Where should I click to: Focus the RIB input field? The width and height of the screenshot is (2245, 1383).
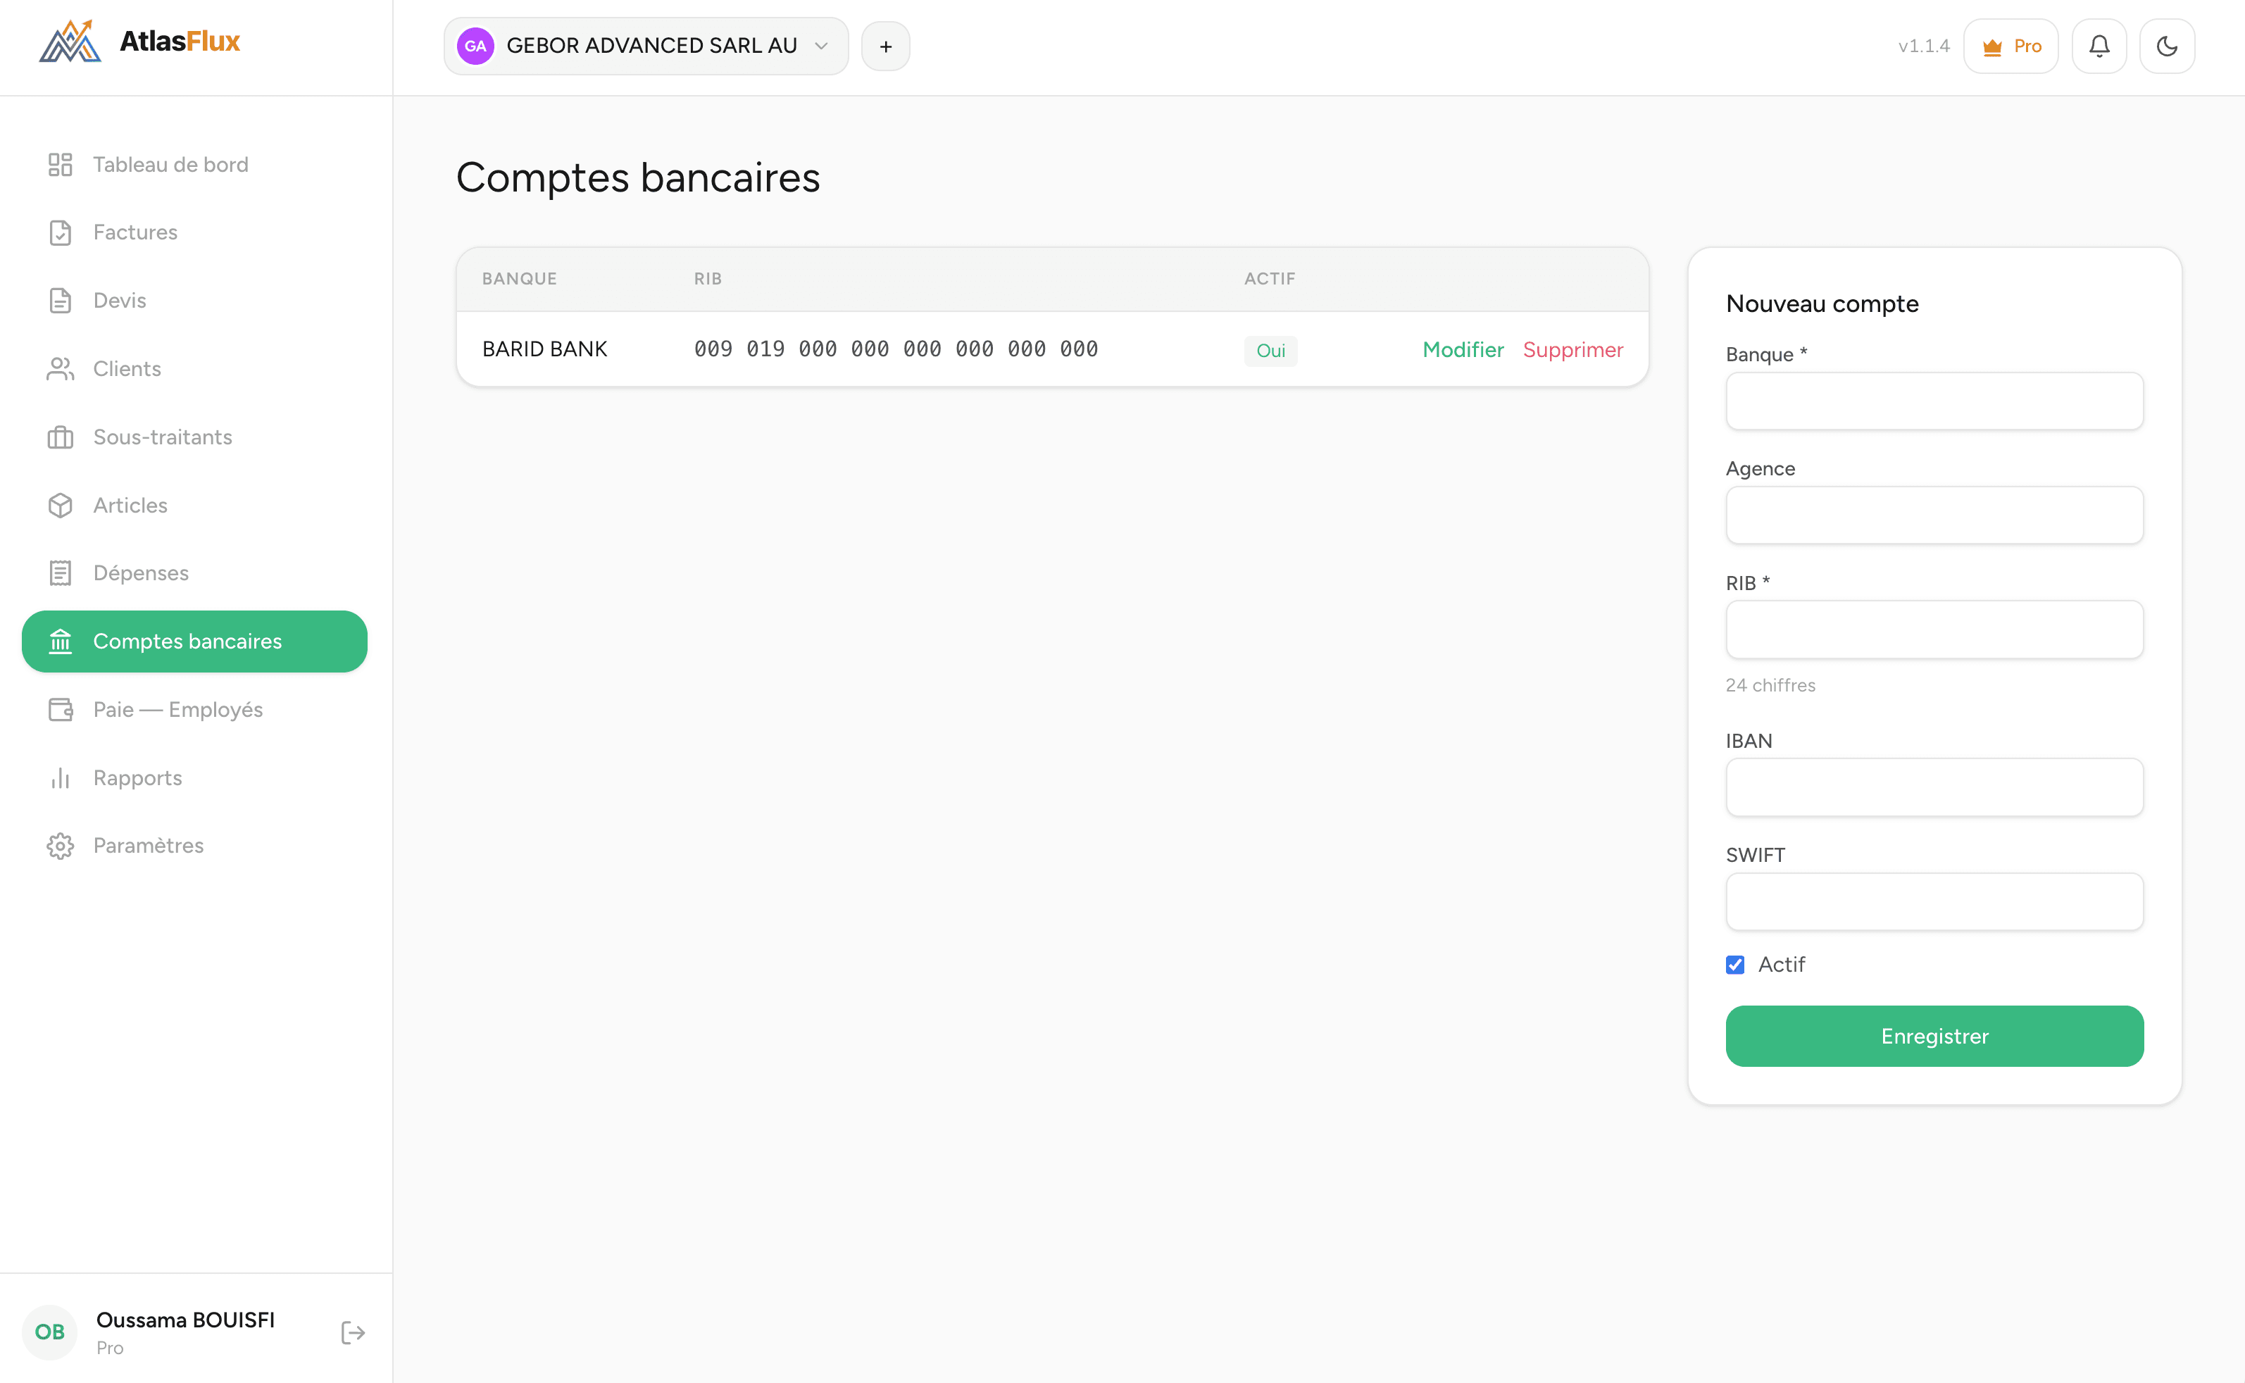point(1934,630)
